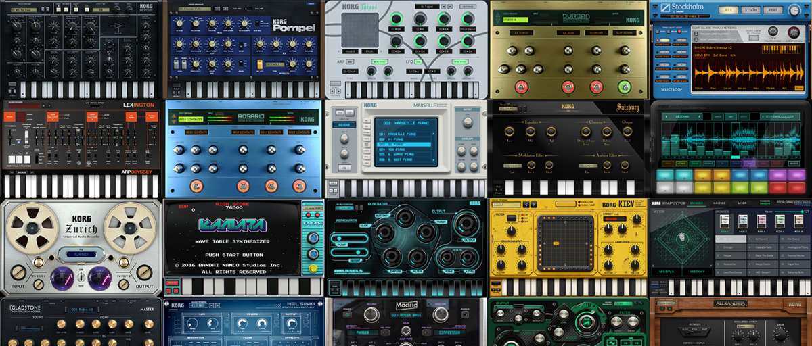Click the first orange button on Lexington
Screen dimensions: 812x346
click(x=9, y=116)
